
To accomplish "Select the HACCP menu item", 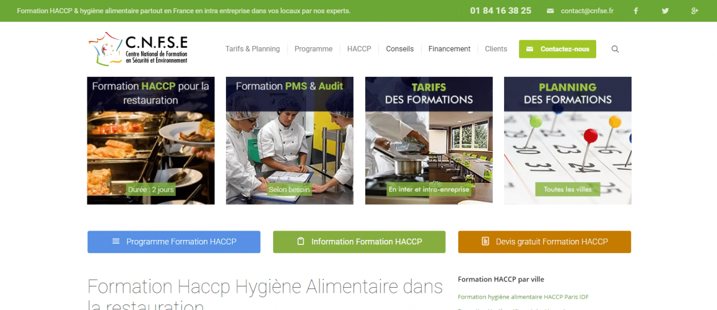I will click(359, 49).
